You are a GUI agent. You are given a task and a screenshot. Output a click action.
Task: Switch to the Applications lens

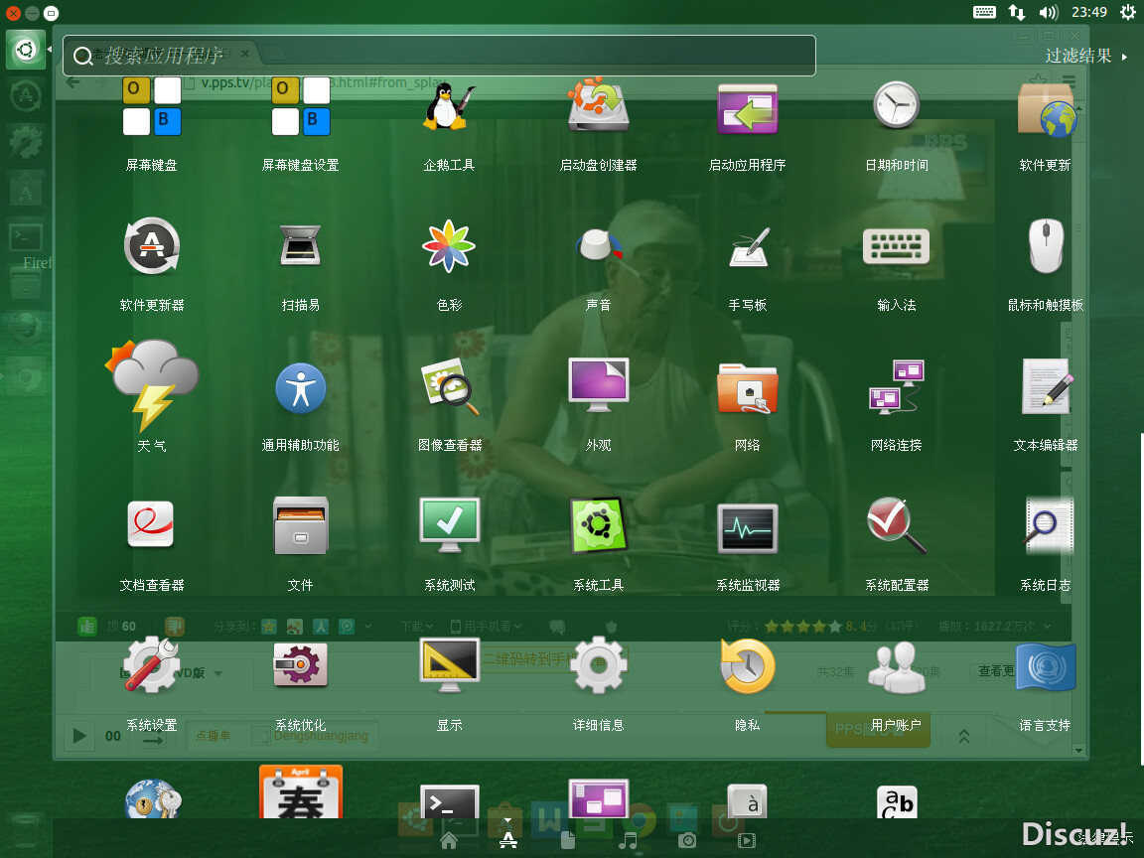(508, 840)
